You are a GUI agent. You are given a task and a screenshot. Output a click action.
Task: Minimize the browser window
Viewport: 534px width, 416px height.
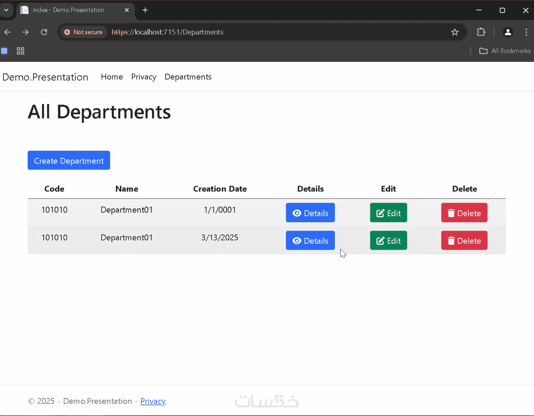pos(479,10)
